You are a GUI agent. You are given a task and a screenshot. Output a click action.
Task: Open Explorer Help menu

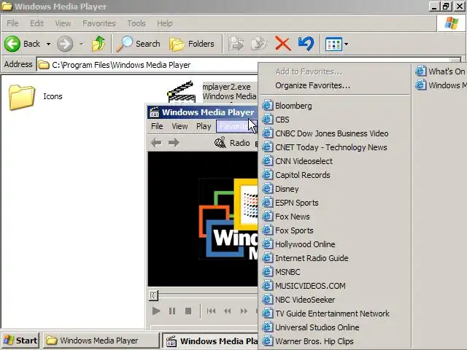165,23
